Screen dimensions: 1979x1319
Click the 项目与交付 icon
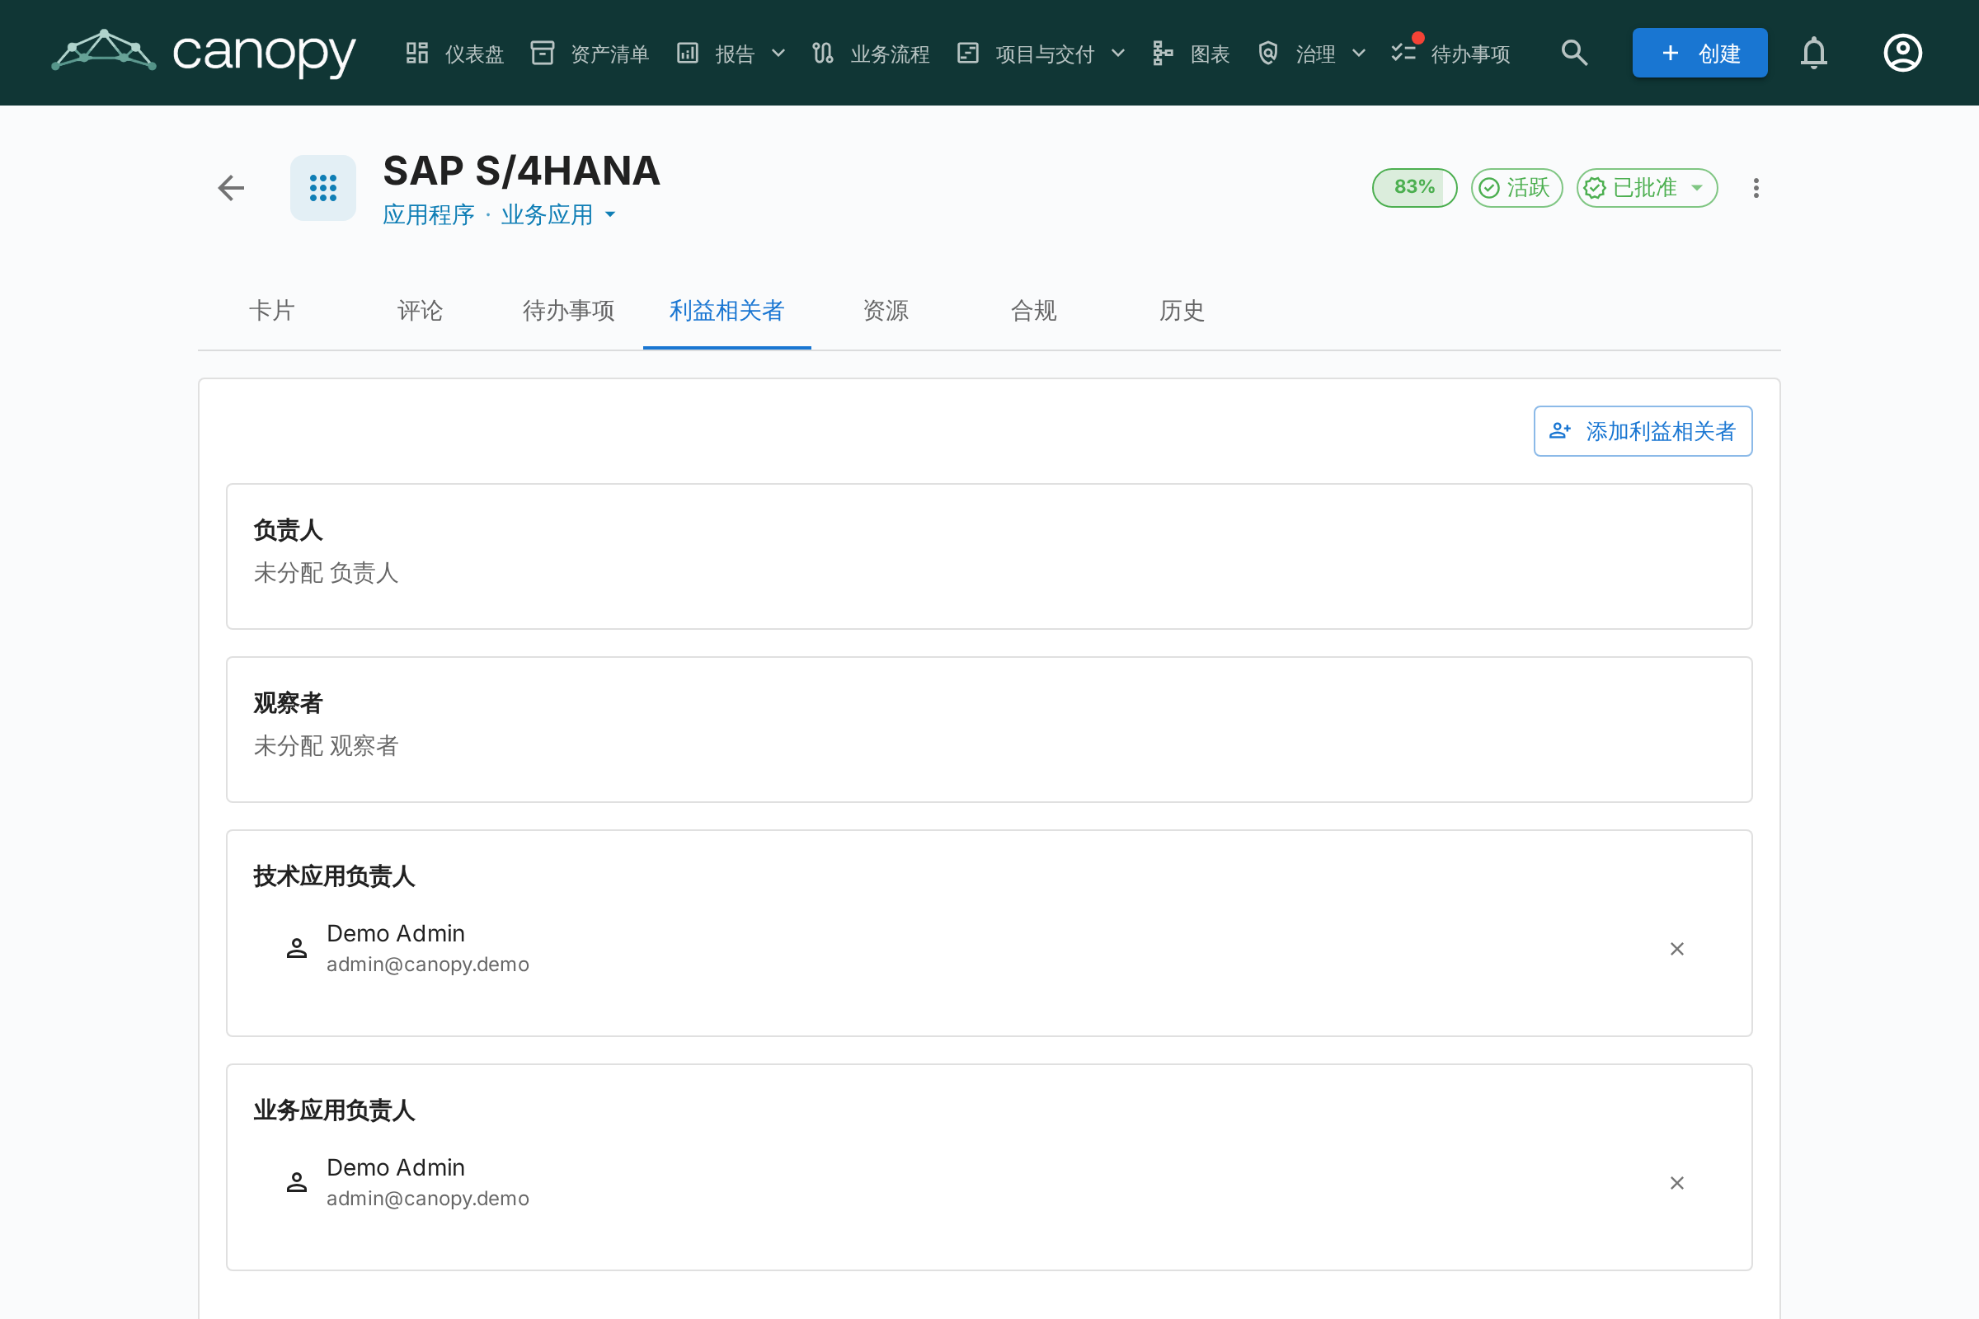[x=967, y=53]
